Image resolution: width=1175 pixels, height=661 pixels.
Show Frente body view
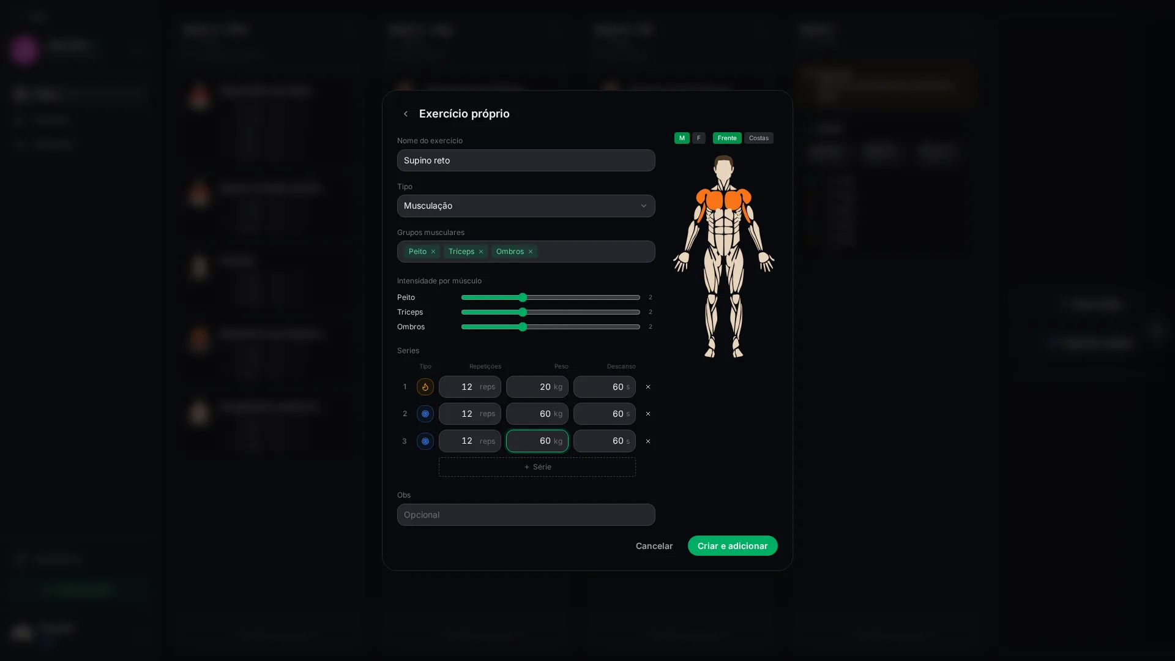(x=727, y=138)
